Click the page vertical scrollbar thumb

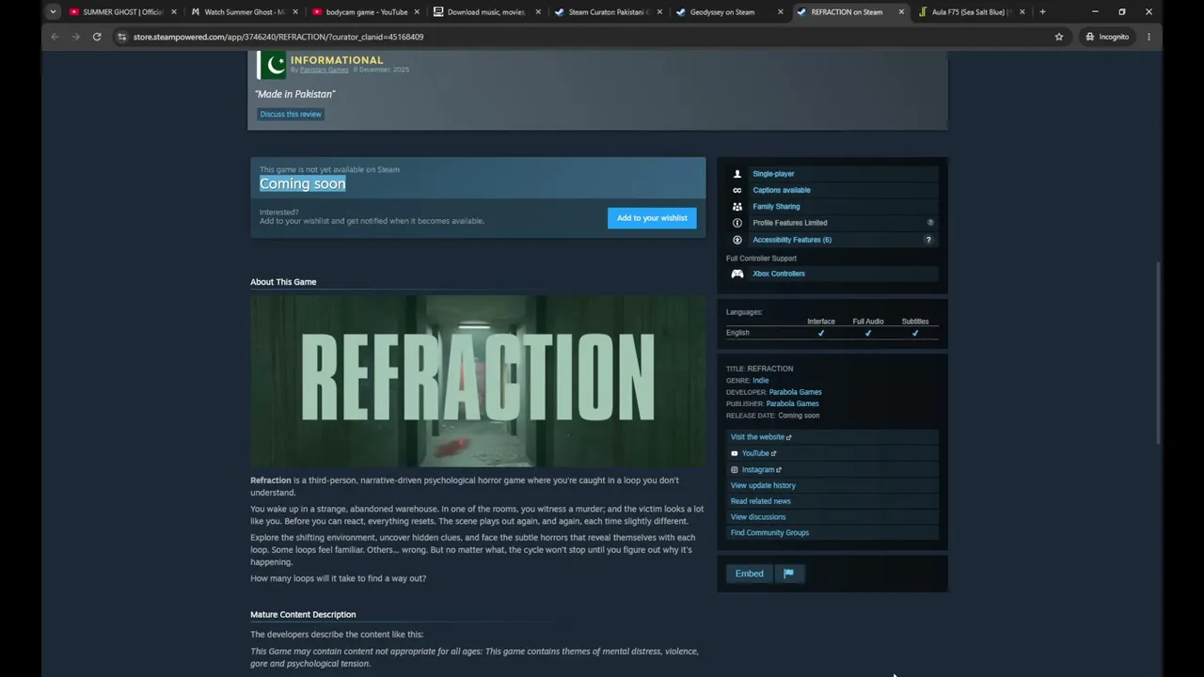1159,354
